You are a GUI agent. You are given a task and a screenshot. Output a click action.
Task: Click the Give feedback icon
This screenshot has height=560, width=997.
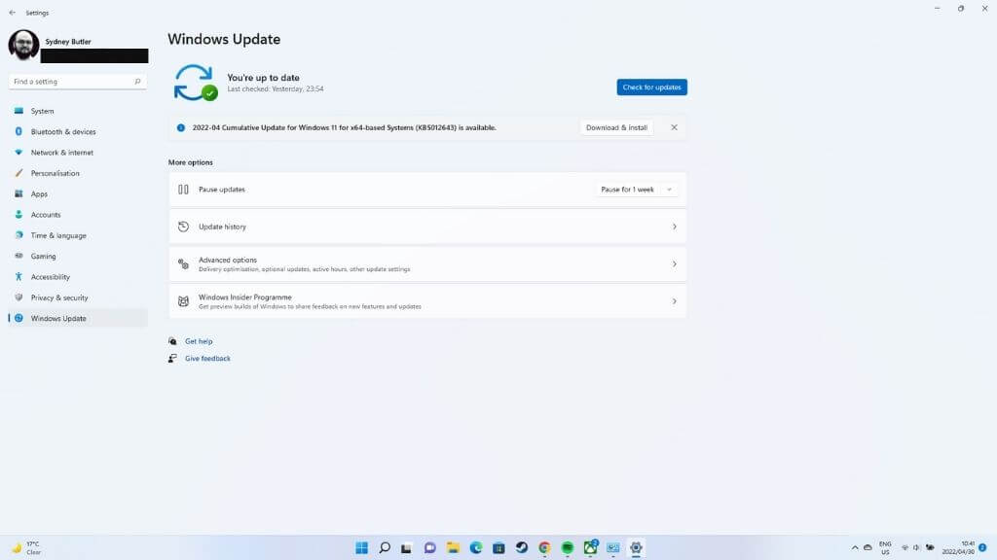click(x=172, y=359)
